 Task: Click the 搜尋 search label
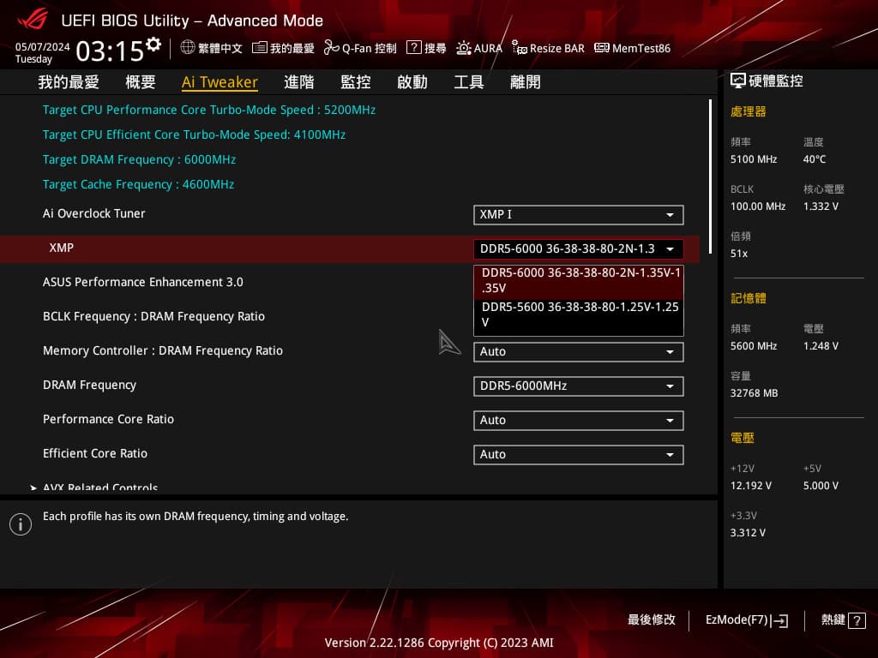(x=435, y=49)
